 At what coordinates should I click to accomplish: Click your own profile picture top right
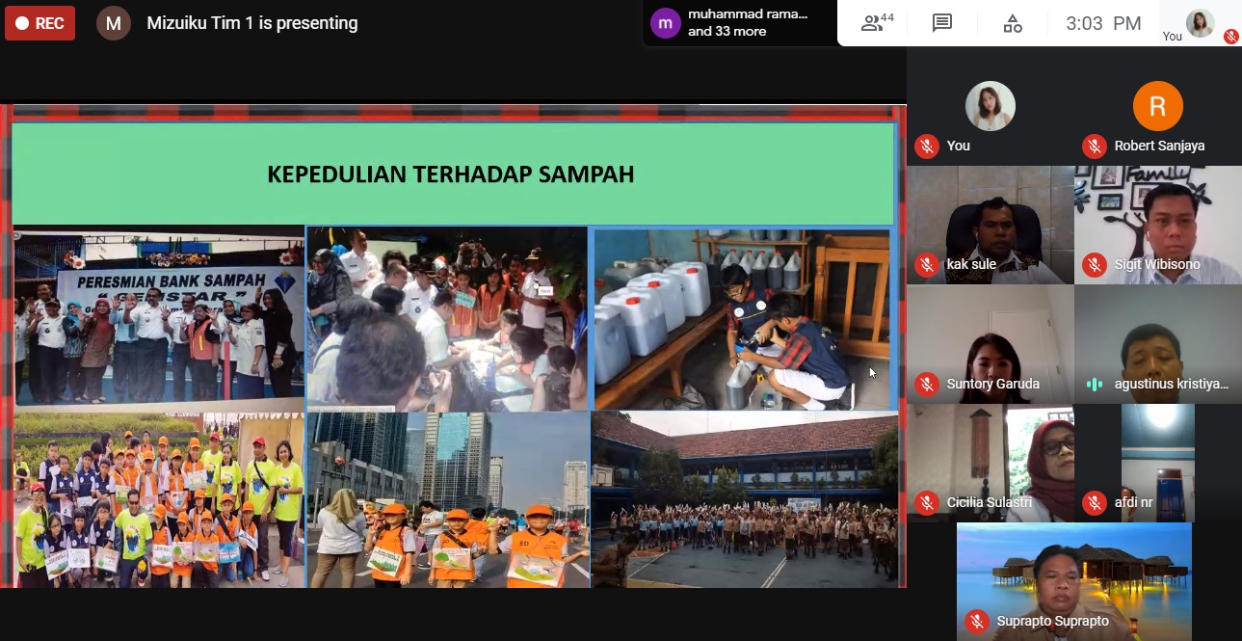[1200, 23]
